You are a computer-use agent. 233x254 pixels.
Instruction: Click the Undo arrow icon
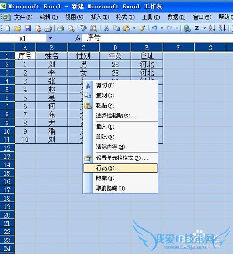[x=154, y=28]
